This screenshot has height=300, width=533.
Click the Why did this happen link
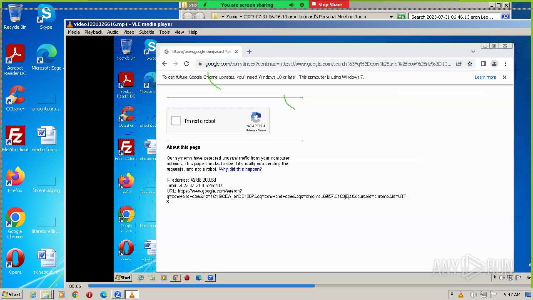[240, 169]
